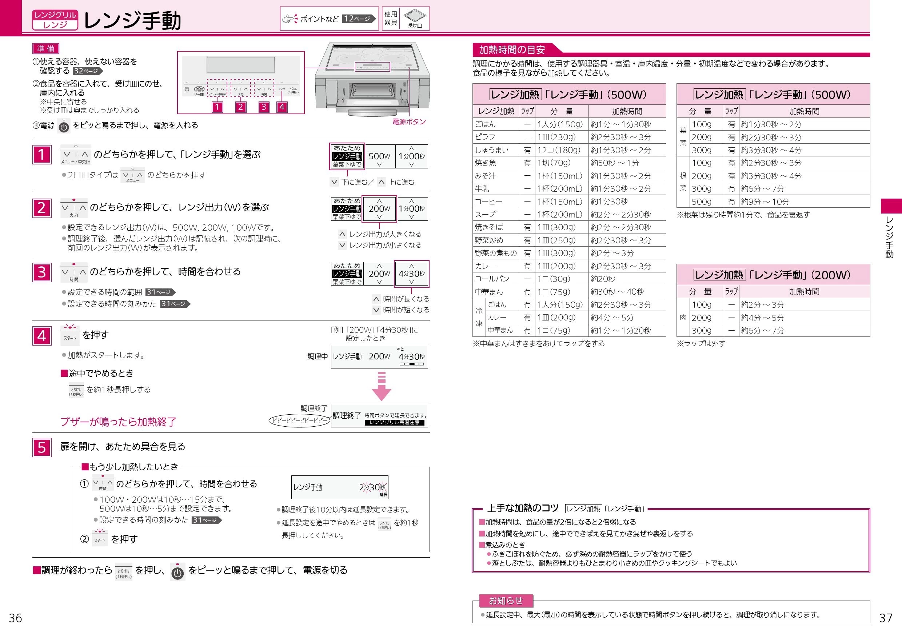Click the 時間 button icon in the もう少し加熱したいとき box
The width and height of the screenshot is (902, 638).
coord(103,483)
